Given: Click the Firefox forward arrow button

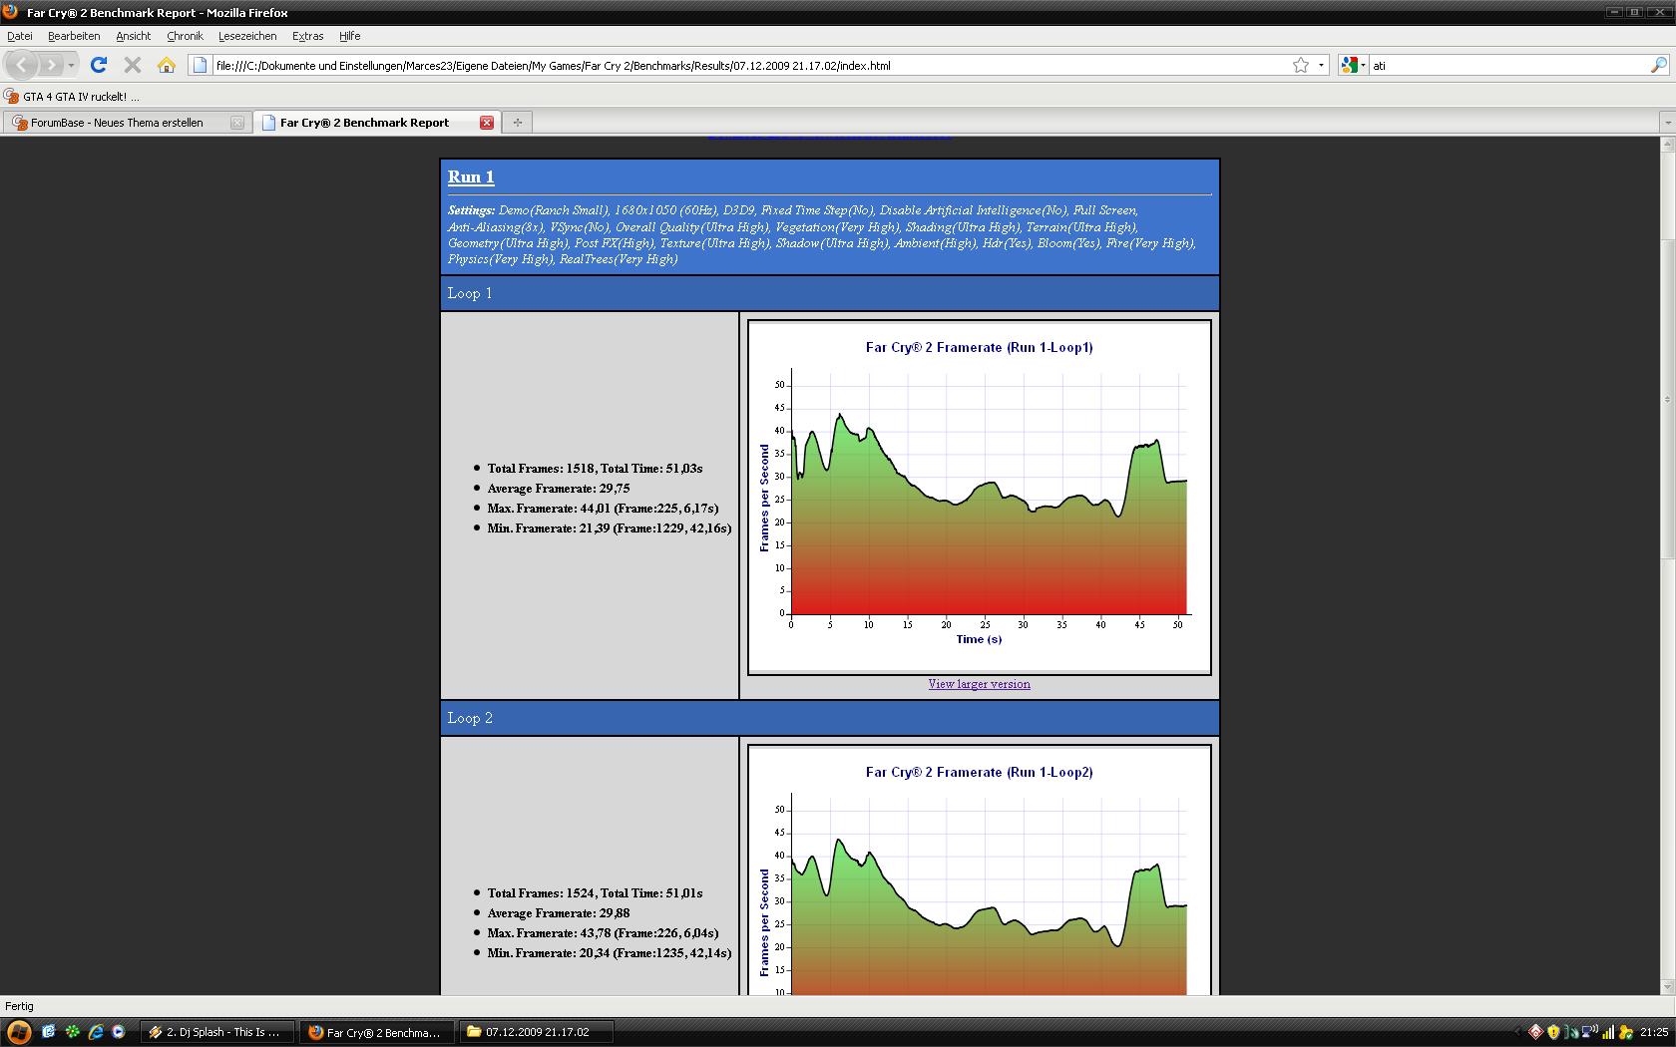Looking at the screenshot, I should pyautogui.click(x=51, y=65).
